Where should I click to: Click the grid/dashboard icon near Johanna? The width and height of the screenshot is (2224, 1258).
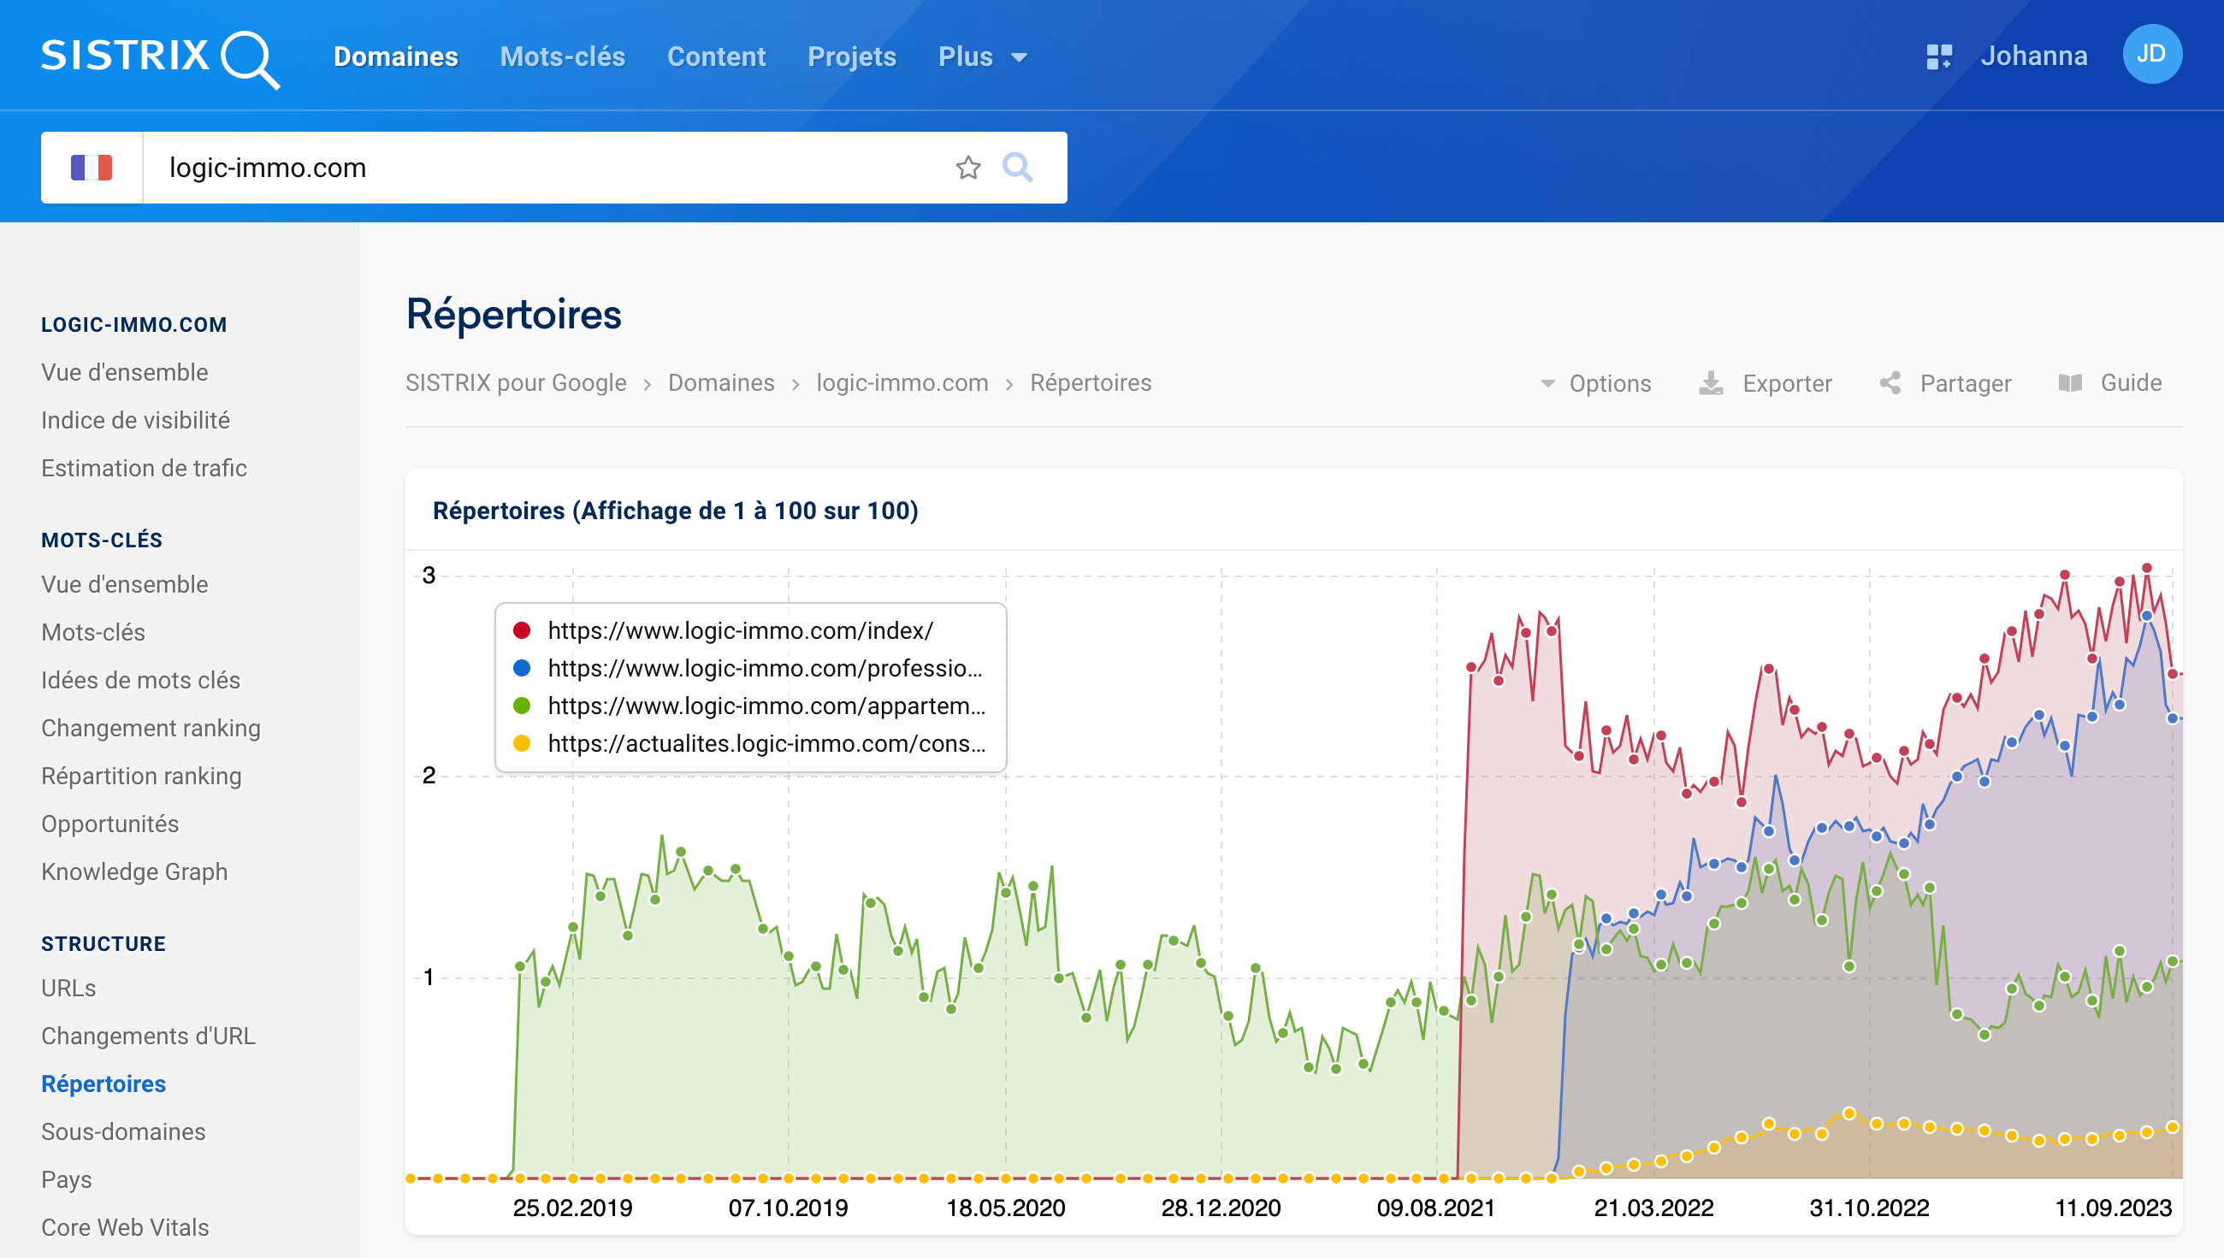coord(1938,56)
